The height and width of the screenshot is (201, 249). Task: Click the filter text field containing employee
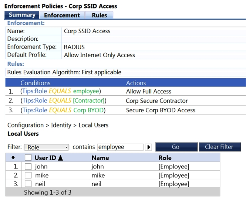[120, 147]
